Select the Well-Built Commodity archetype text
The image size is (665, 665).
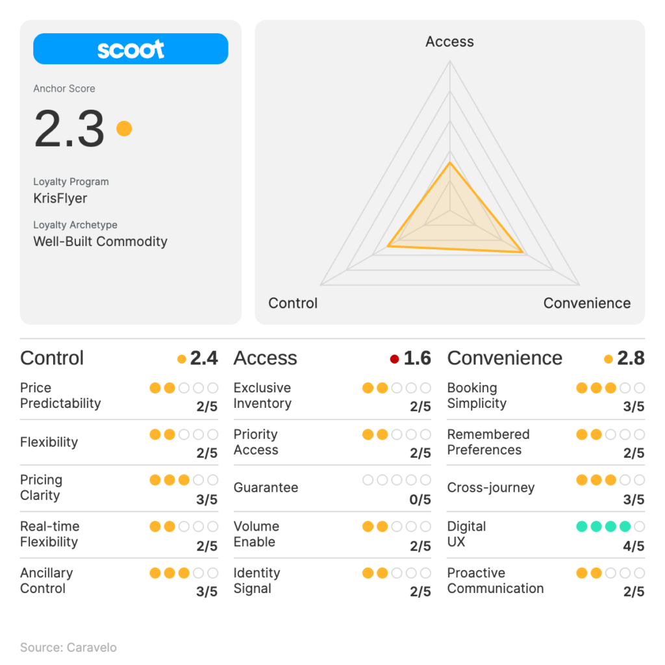(100, 242)
